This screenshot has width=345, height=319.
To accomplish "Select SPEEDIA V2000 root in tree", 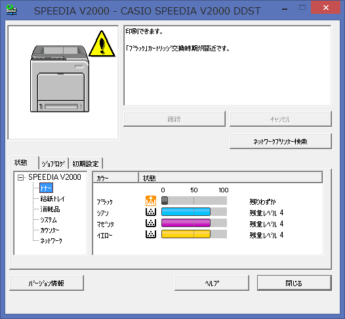I will [54, 177].
